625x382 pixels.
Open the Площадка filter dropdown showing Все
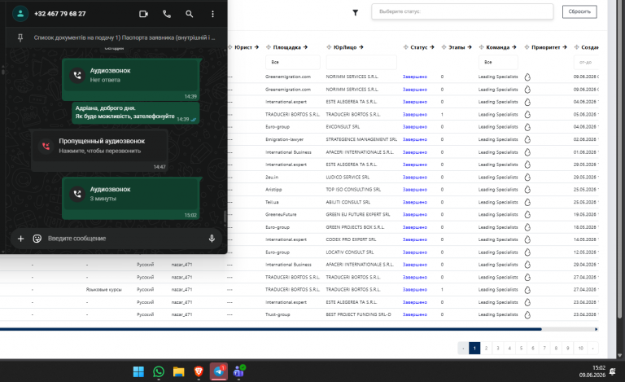292,62
